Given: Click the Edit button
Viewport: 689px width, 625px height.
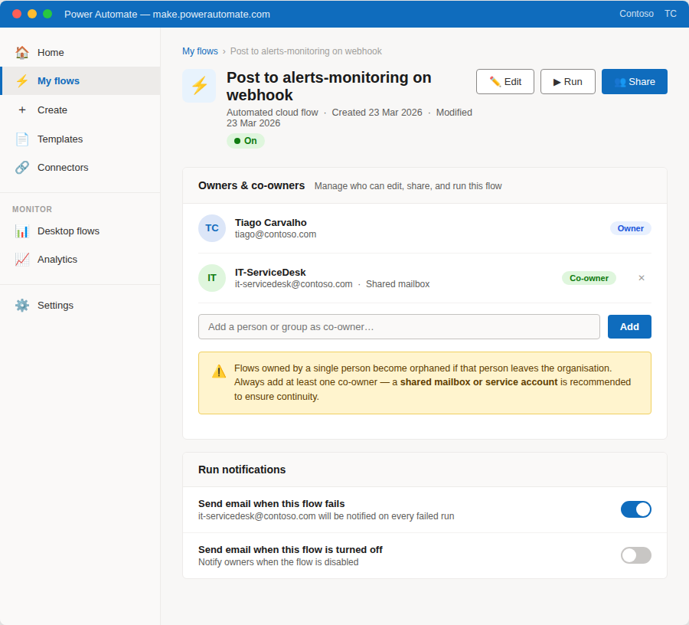Looking at the screenshot, I should [505, 82].
